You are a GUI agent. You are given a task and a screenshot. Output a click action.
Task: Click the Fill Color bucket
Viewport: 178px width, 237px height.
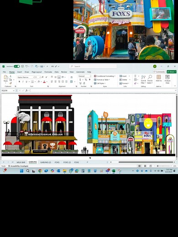click(39, 82)
